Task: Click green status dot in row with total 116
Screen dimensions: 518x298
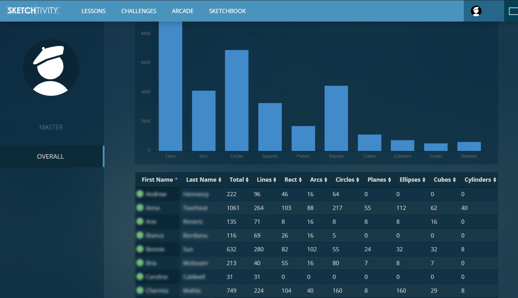Action: click(x=140, y=235)
